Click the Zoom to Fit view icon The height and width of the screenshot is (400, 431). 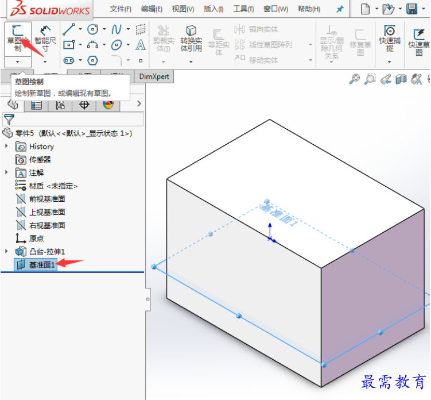pos(354,79)
